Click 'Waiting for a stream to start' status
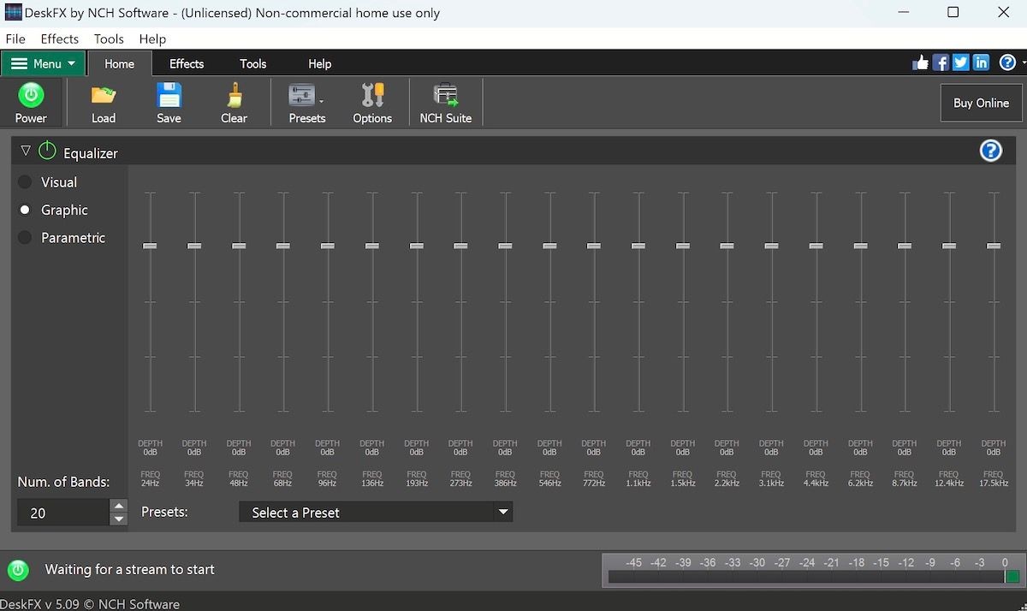The image size is (1027, 611). 130,570
